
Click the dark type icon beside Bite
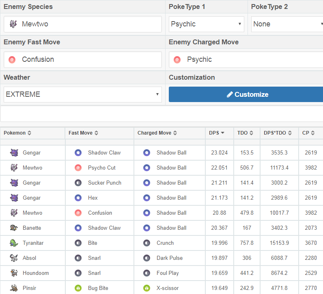pyautogui.click(x=78, y=243)
